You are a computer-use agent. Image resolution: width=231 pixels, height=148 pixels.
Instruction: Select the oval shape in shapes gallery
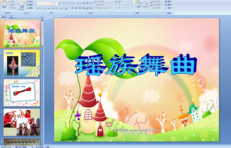(x=131, y=2)
